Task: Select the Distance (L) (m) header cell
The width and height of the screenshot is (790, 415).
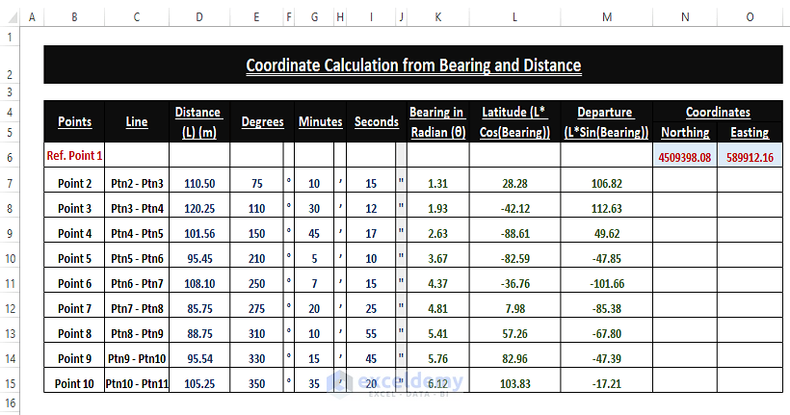Action: 198,122
